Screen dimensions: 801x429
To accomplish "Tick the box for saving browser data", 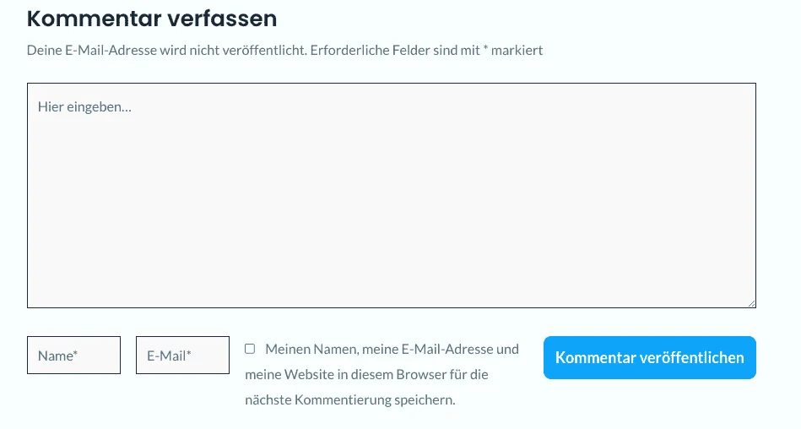I will click(250, 349).
